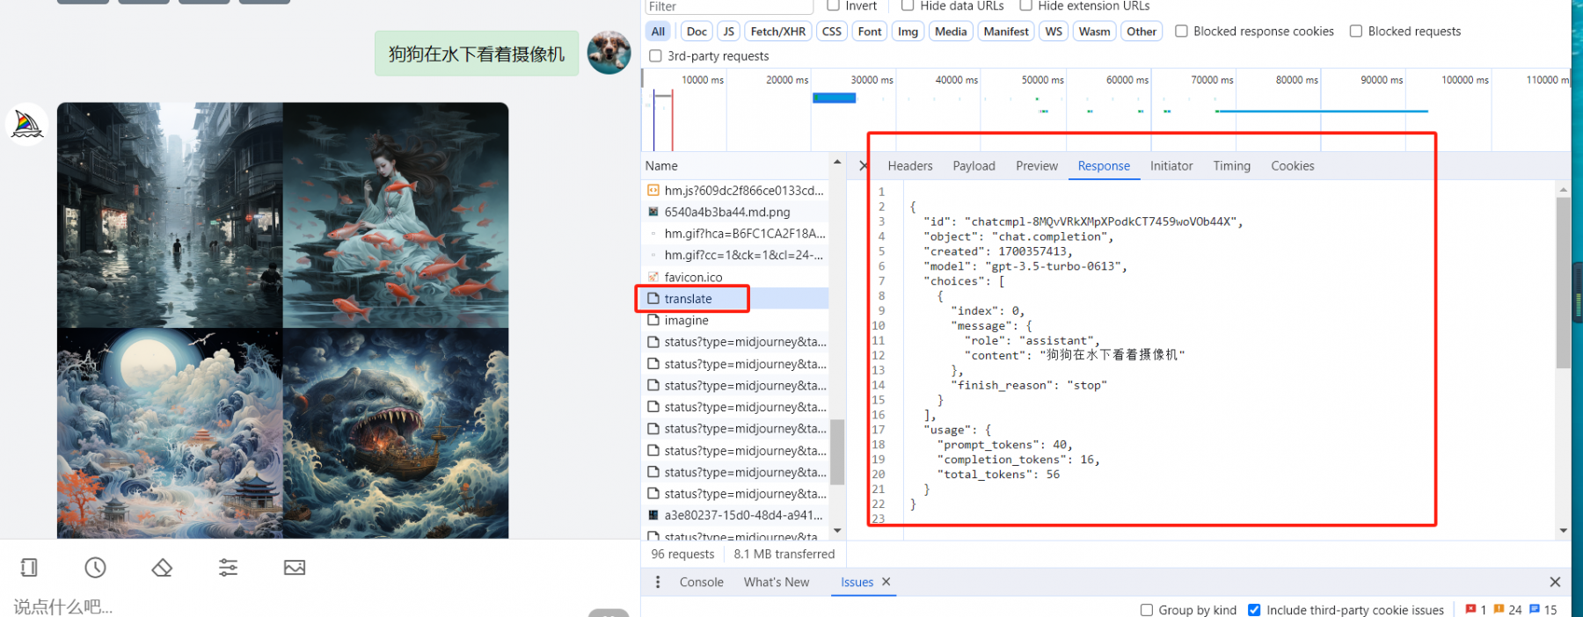1583x617 pixels.
Task: Click the warning count 24 badge
Action: coord(1507,609)
